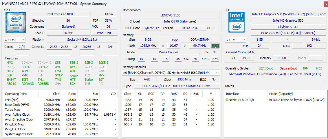Click the PCIe v2.0 x0 DISABLED field
Image resolution: width=328 pixels, height=139 pixels.
click(288, 33)
